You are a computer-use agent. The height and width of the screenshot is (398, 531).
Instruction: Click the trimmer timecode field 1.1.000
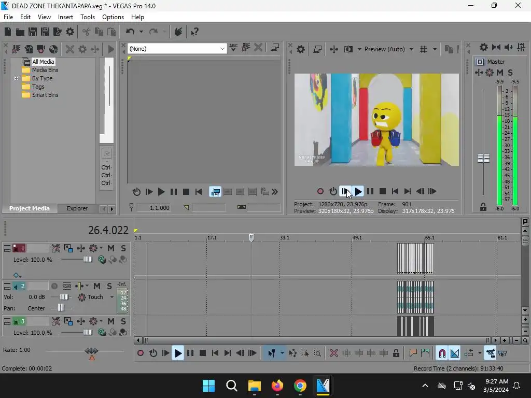(154, 208)
